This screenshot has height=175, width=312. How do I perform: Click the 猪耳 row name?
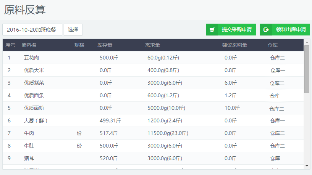tap(29, 158)
